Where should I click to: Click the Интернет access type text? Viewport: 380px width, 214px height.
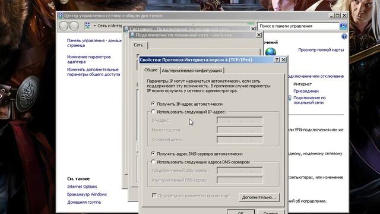coord(302,84)
